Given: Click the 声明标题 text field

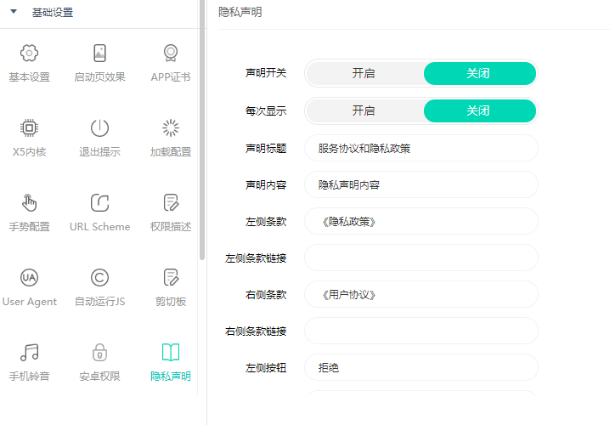Looking at the screenshot, I should click(x=421, y=148).
